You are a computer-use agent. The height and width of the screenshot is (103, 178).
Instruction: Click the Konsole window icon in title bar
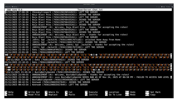click(5, 4)
